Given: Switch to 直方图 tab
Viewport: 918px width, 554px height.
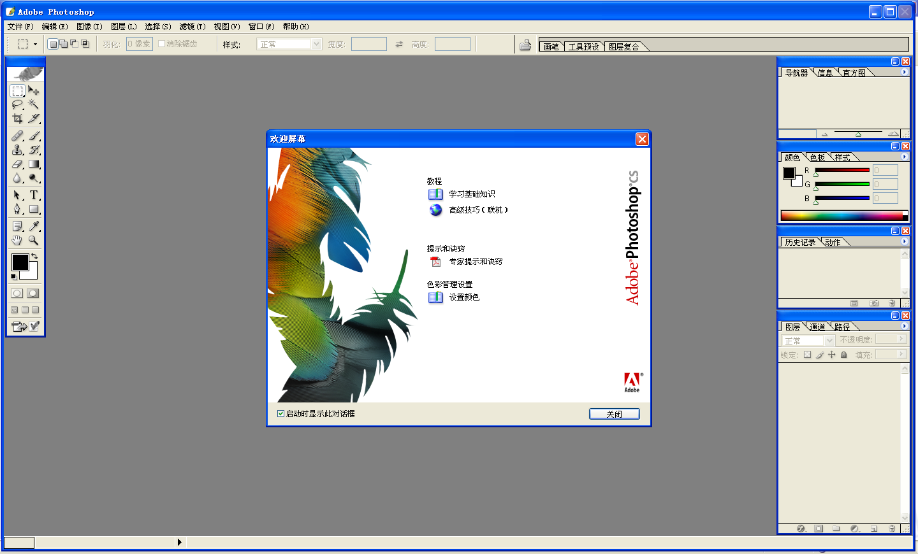Looking at the screenshot, I should click(x=854, y=73).
